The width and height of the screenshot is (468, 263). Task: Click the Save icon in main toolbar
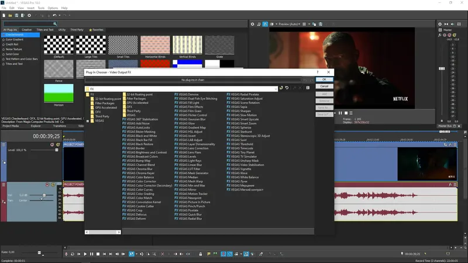[x=16, y=16]
